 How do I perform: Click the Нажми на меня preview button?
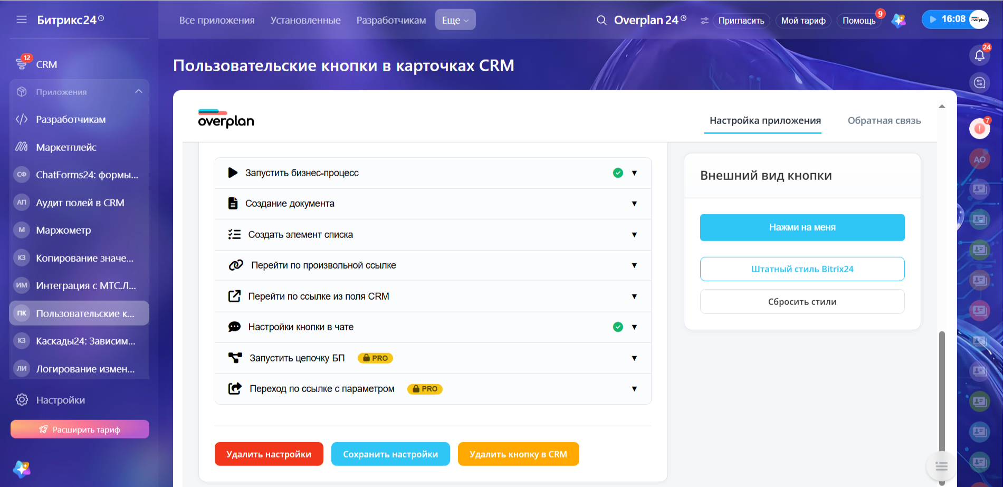(x=802, y=227)
